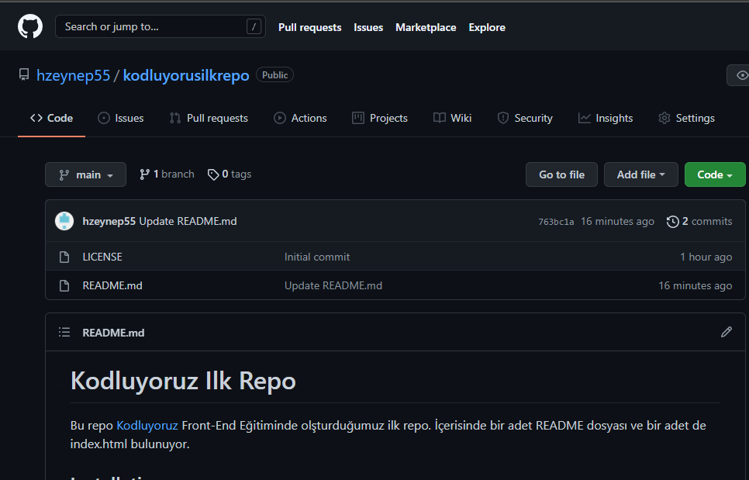
Task: Open README.md in the file list
Action: click(x=112, y=285)
